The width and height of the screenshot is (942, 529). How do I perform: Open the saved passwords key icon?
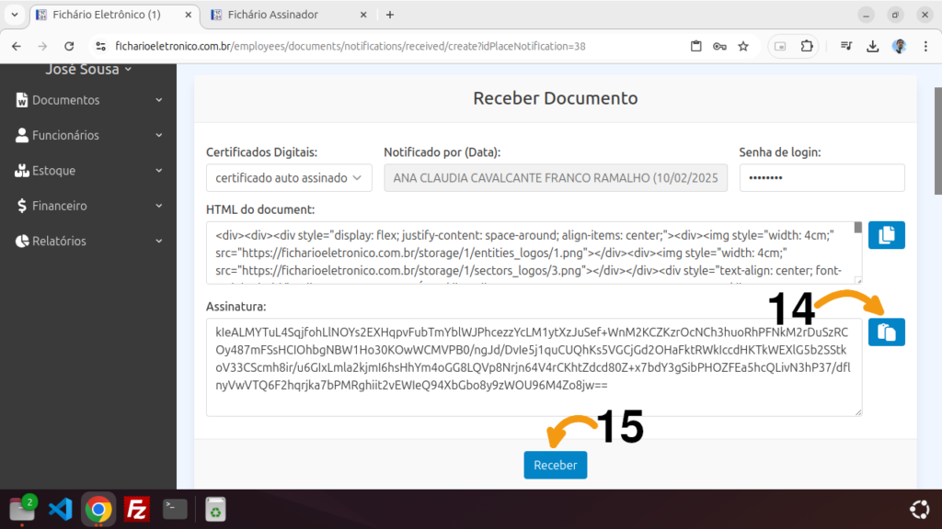(x=719, y=46)
